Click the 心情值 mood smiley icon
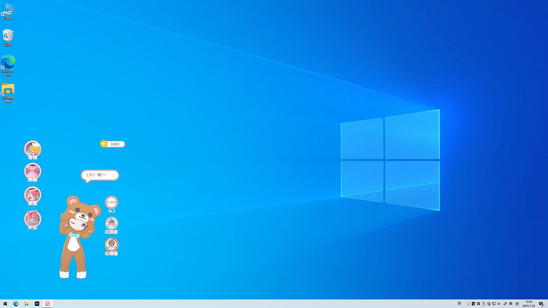 point(111,245)
